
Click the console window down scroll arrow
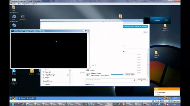click(x=88, y=67)
